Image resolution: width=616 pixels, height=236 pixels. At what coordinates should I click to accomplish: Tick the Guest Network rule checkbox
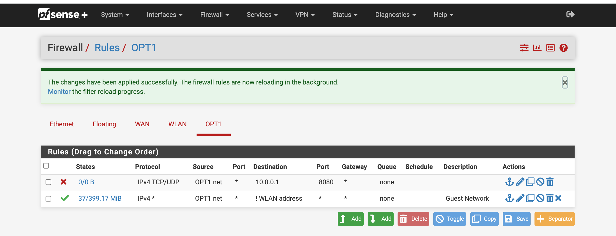pyautogui.click(x=48, y=199)
